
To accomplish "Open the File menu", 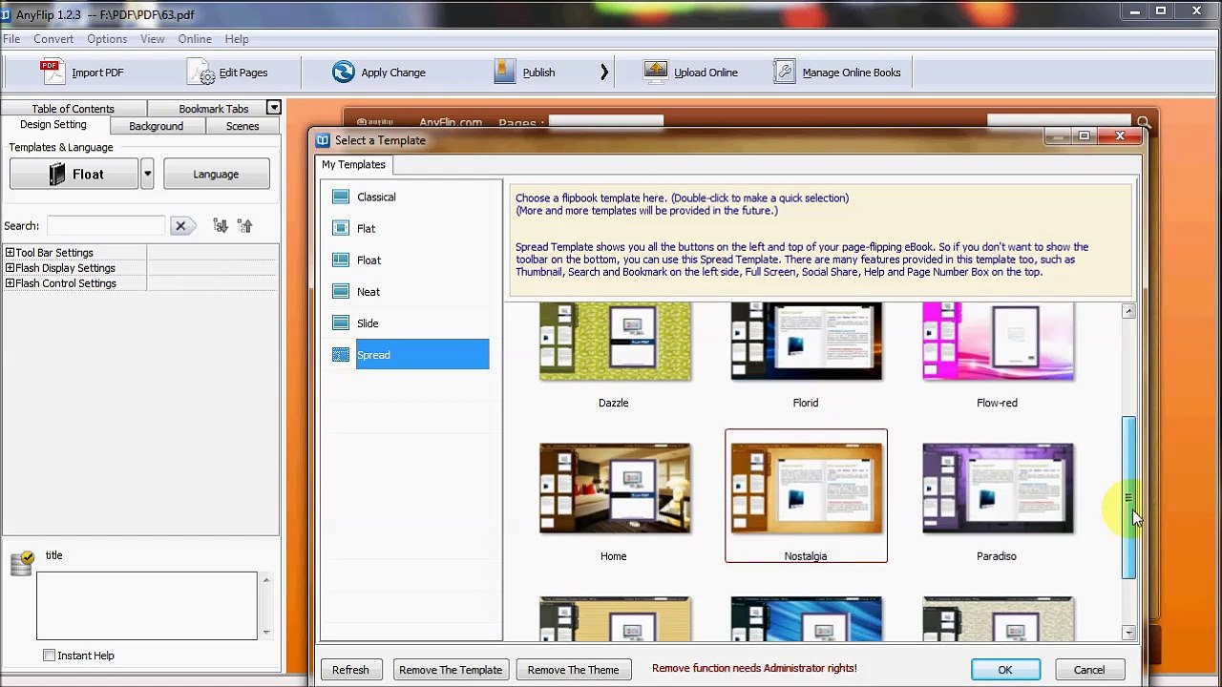I will [x=11, y=39].
